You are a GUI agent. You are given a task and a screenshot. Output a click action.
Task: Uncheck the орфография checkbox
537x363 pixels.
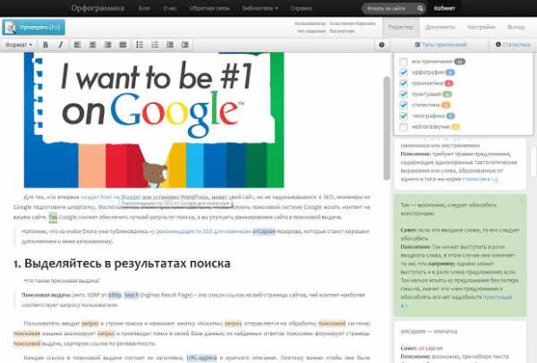[404, 72]
